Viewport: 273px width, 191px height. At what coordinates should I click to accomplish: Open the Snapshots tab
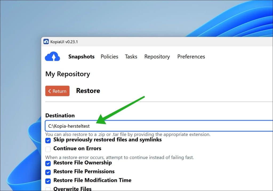81,57
